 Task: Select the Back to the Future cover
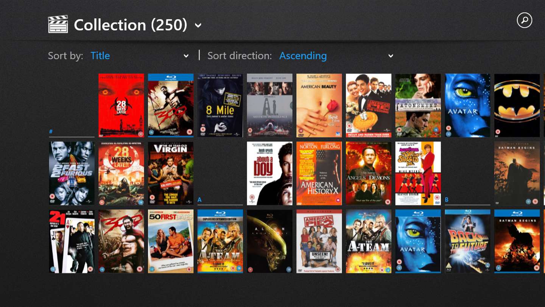tap(467, 241)
